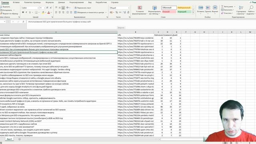Center text horizontally icon
Image resolution: width=256 pixels, height=144 pixels.
coord(60,12)
